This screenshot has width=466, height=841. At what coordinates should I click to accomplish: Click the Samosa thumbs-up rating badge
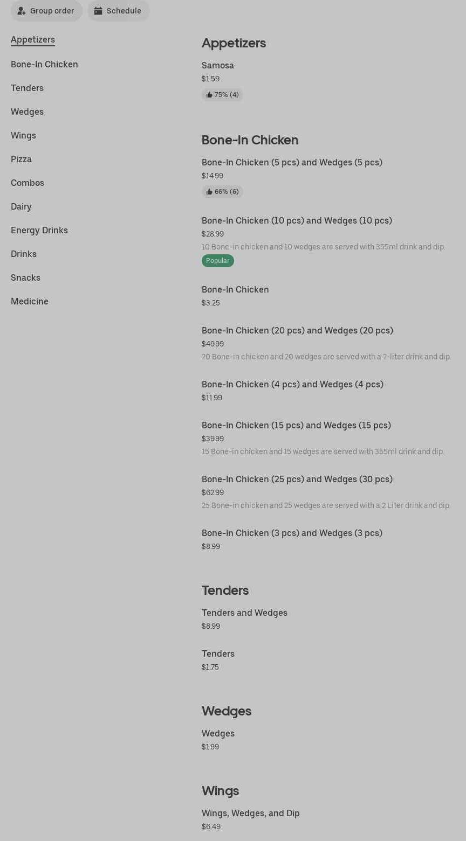pyautogui.click(x=222, y=95)
